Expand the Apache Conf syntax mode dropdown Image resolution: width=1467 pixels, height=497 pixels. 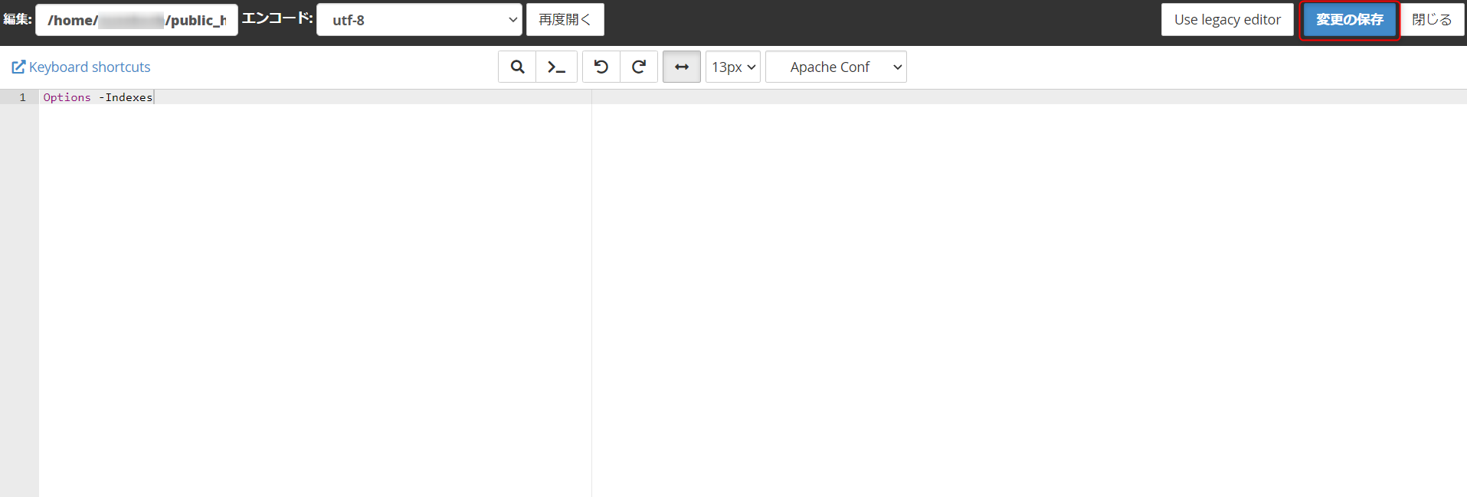click(836, 67)
